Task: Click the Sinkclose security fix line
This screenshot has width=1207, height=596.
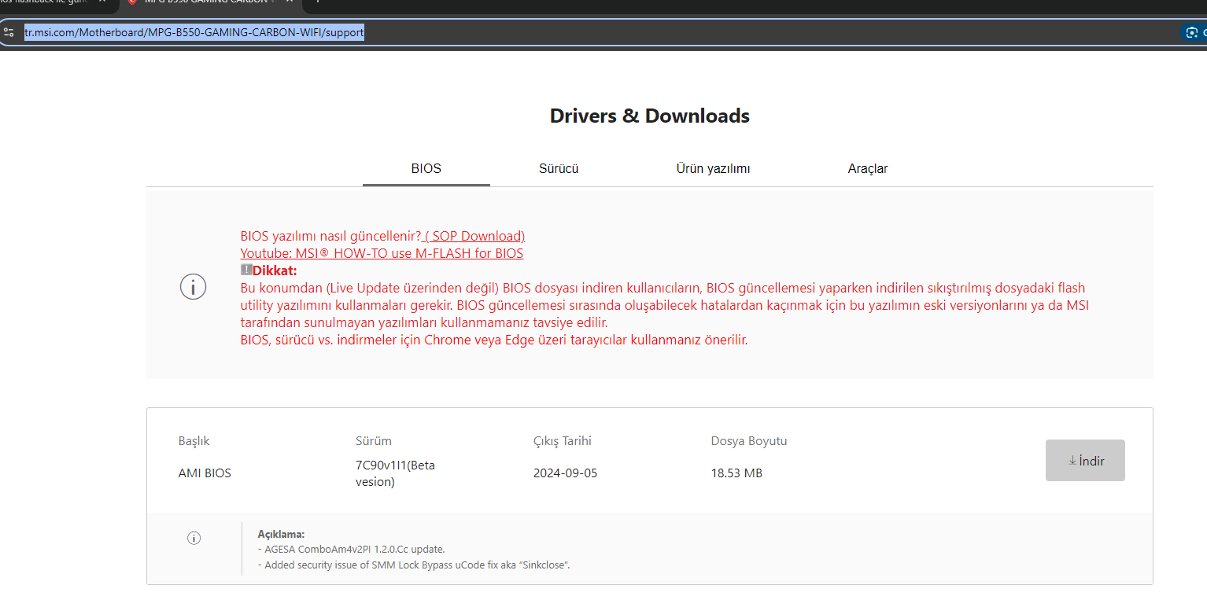Action: point(414,565)
